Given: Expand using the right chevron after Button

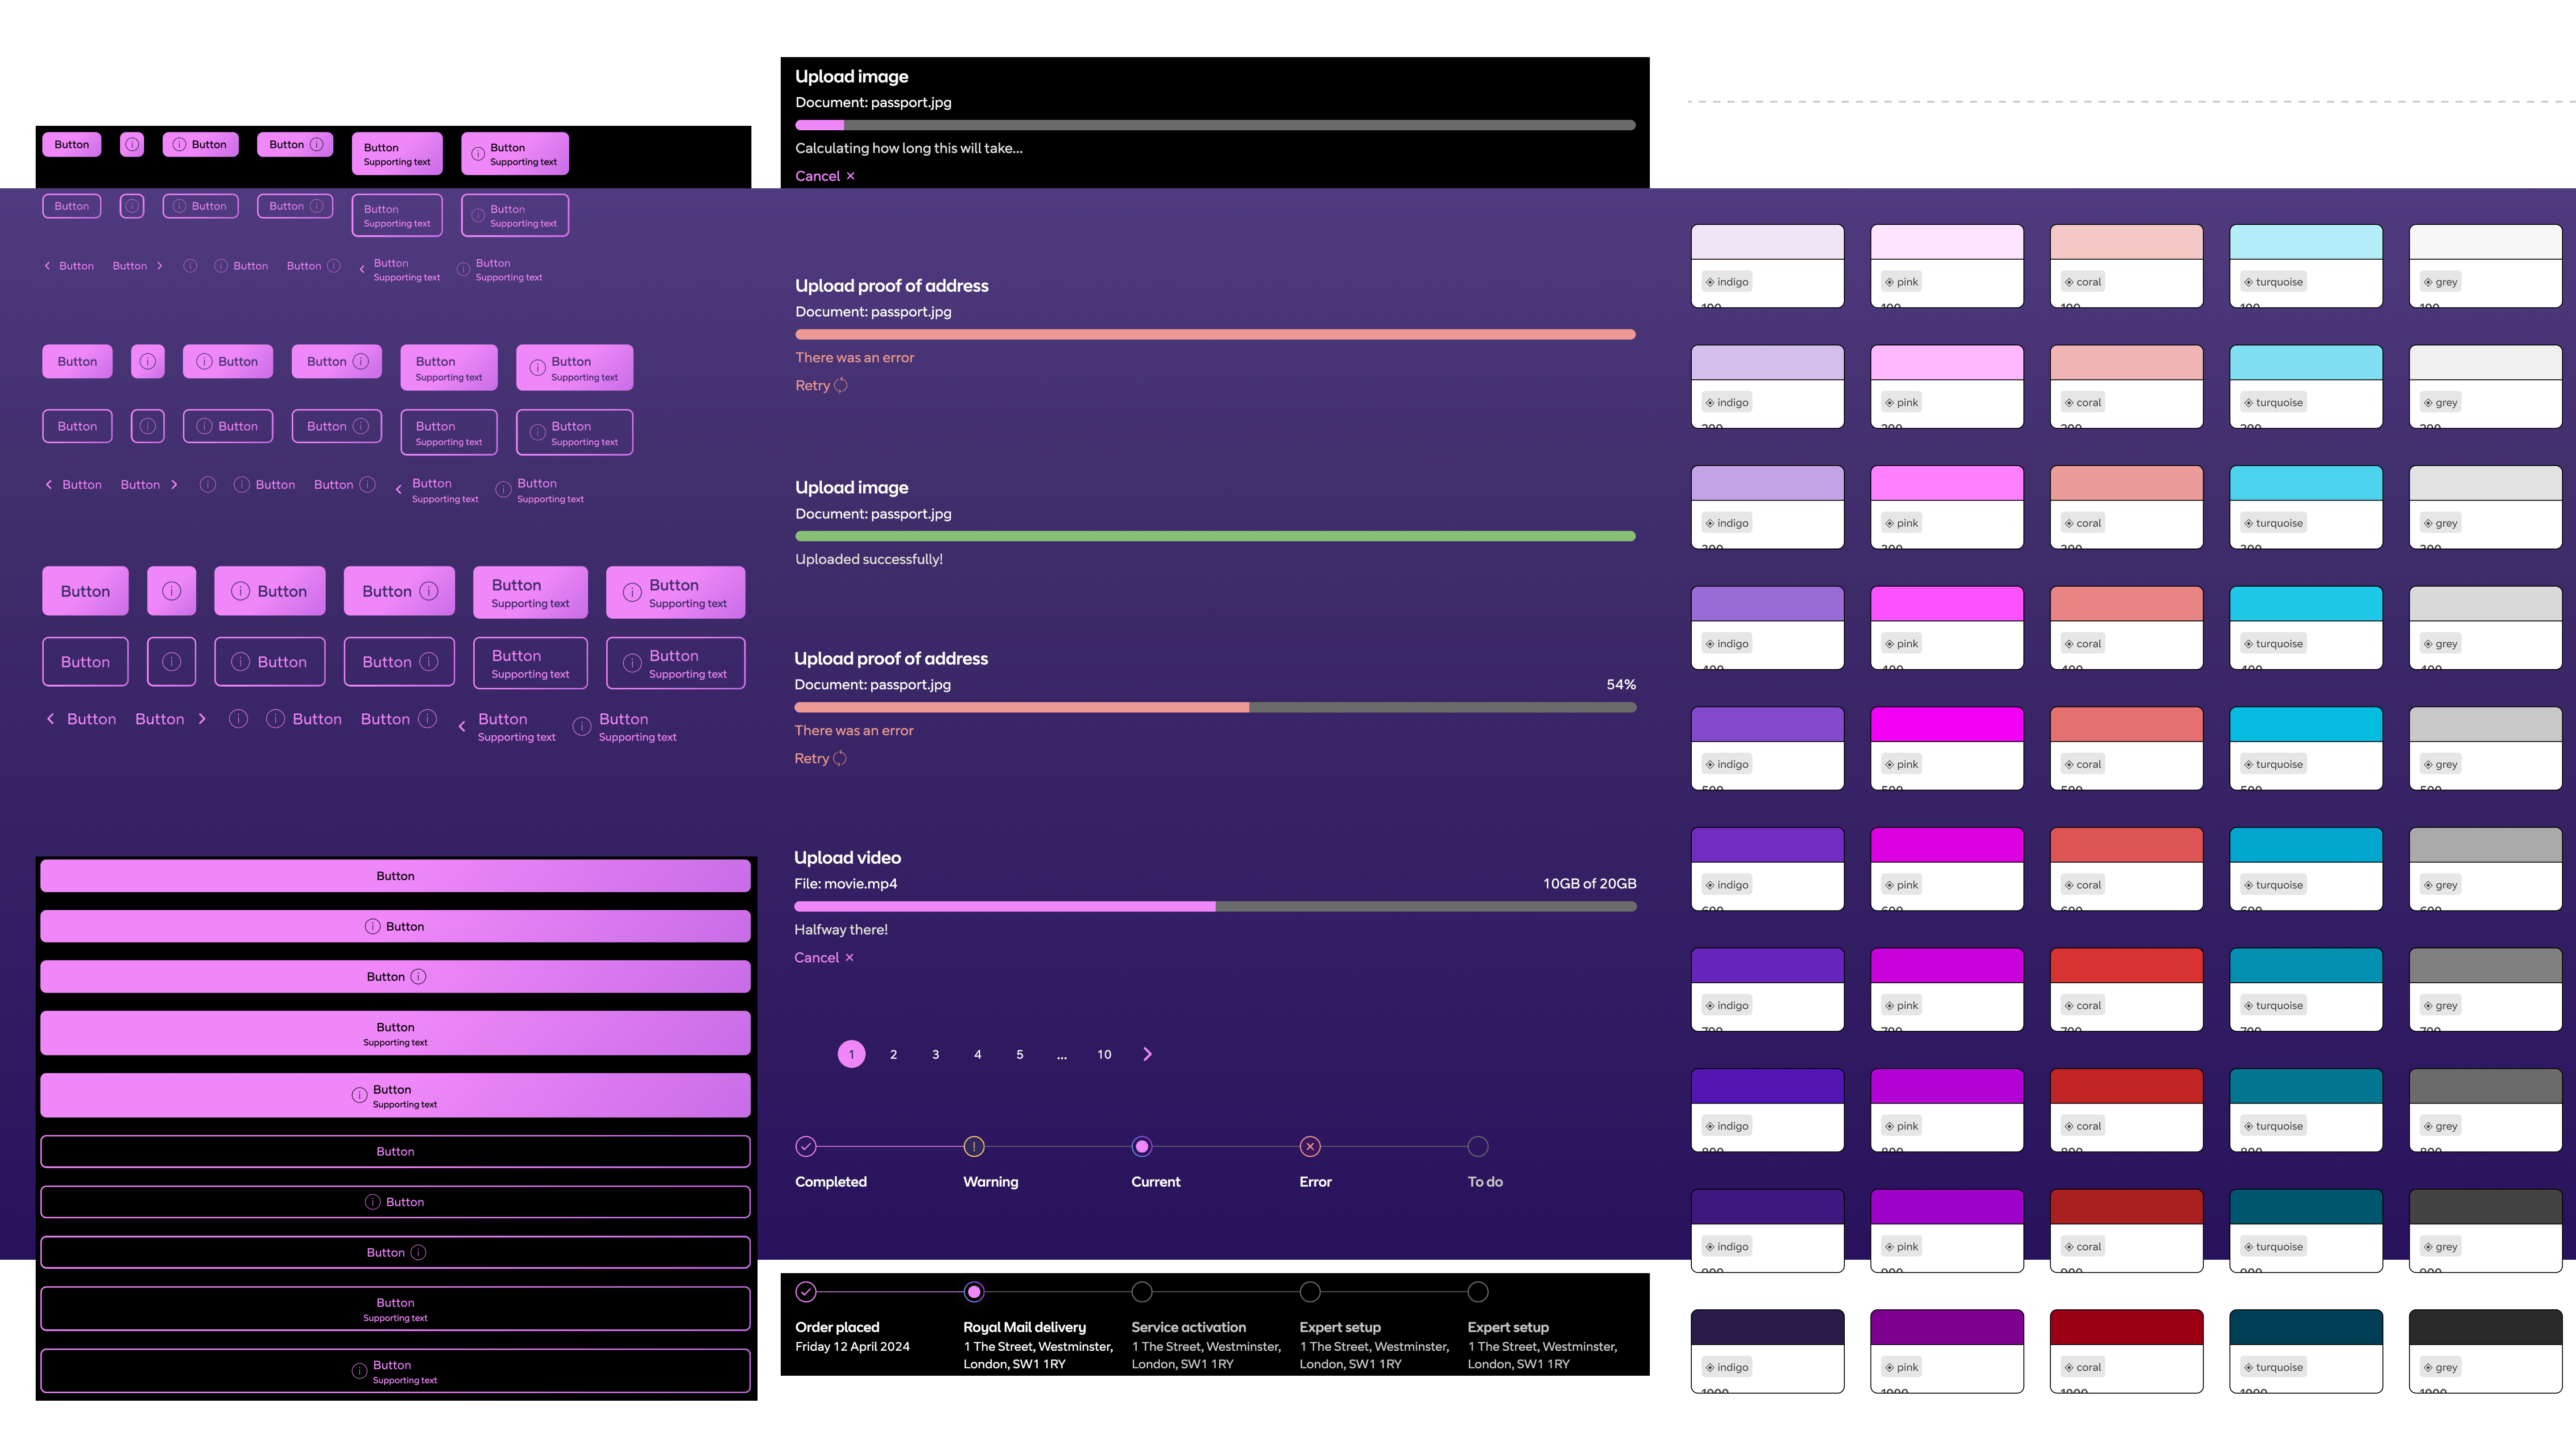Looking at the screenshot, I should coord(202,718).
